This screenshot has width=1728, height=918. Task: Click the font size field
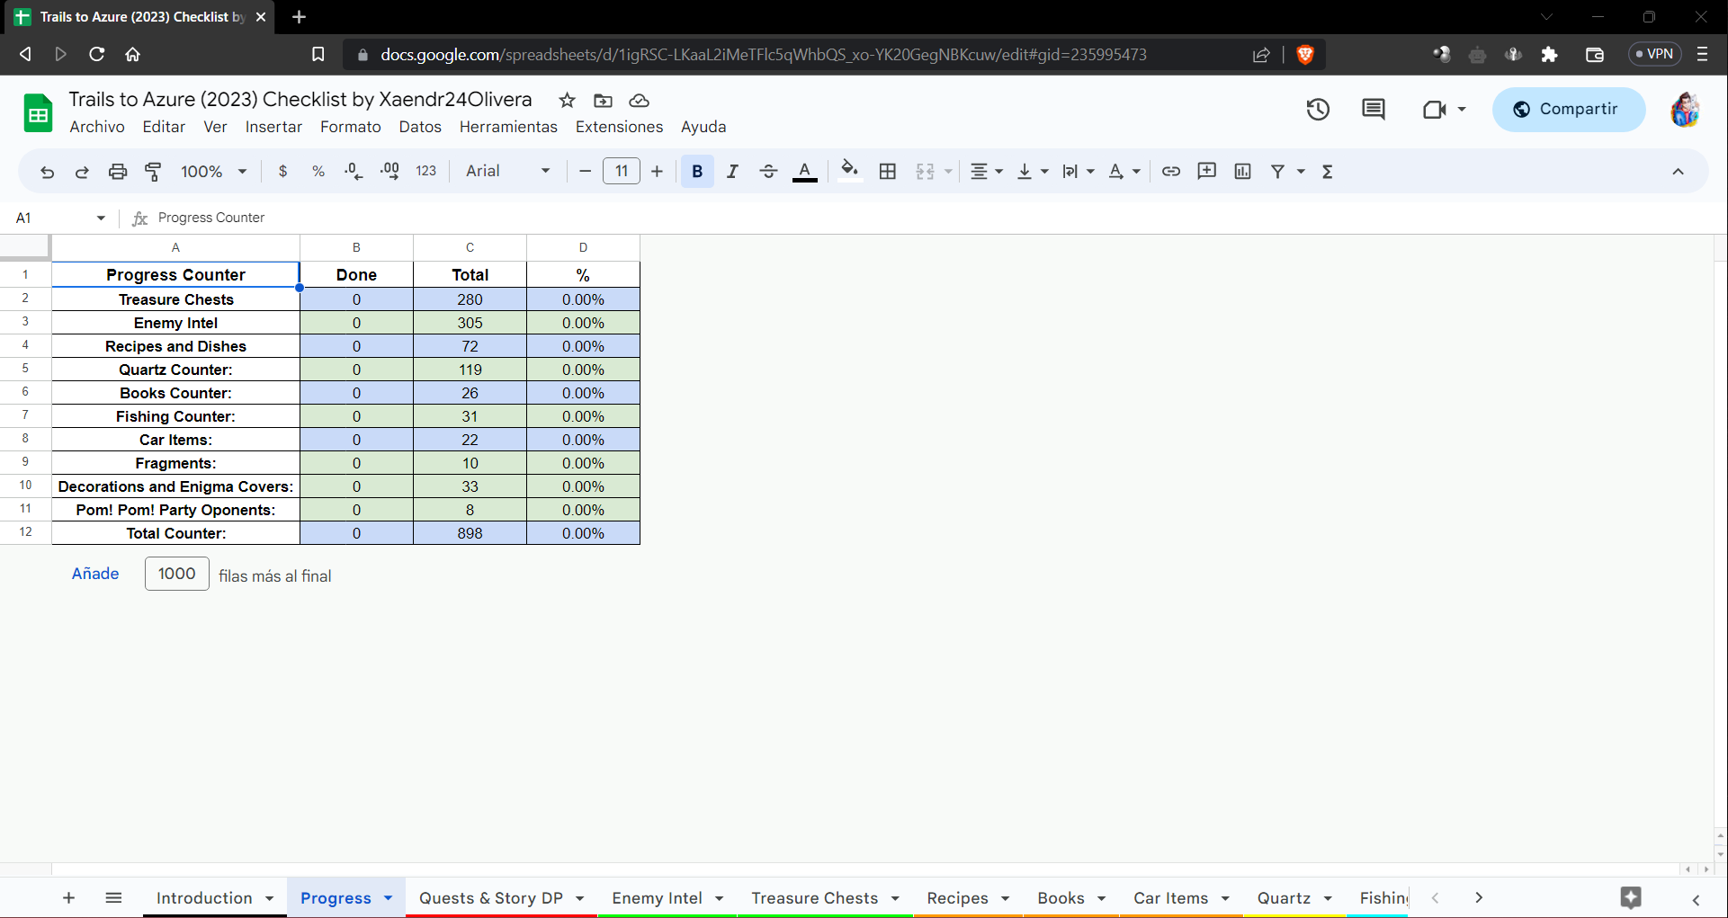click(x=622, y=172)
